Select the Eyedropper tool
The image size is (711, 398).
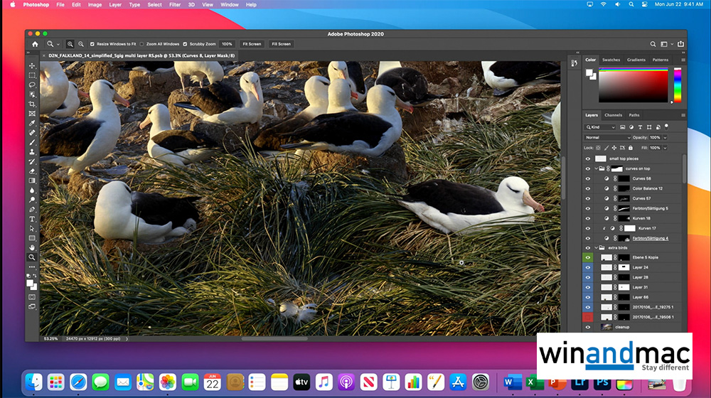tap(32, 123)
